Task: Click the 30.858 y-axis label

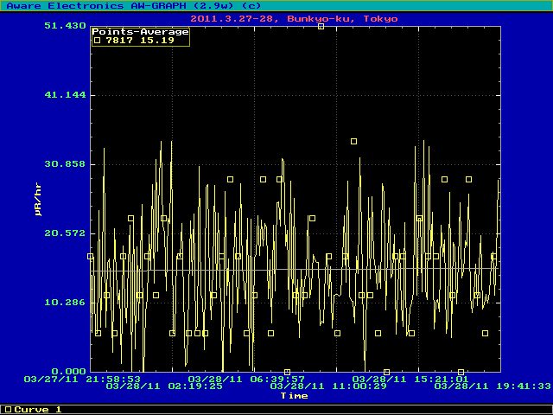Action: 65,164
